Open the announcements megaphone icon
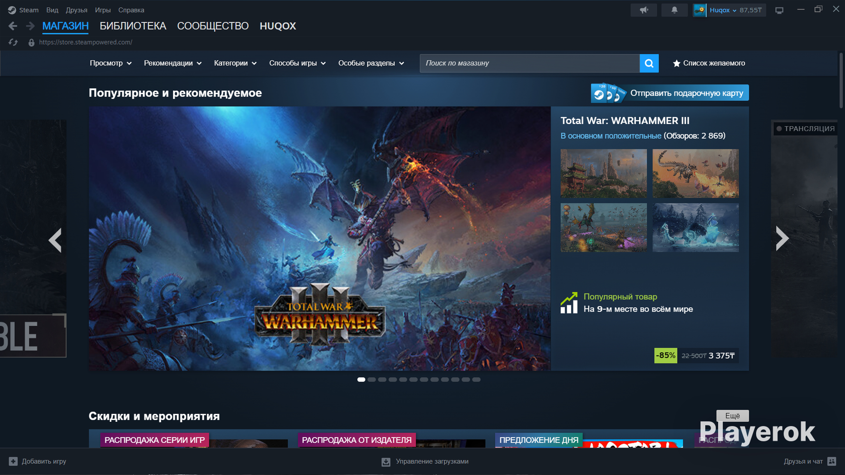845x475 pixels. (643, 10)
